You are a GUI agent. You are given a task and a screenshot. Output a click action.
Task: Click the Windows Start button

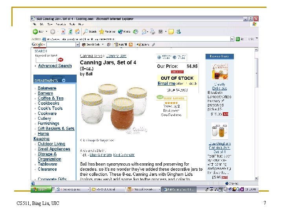click(x=41, y=189)
